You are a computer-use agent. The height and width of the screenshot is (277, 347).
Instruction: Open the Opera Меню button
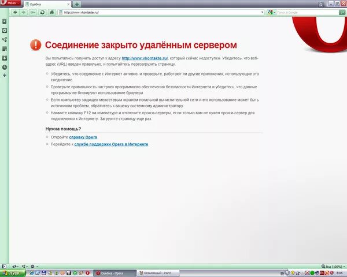click(x=10, y=3)
